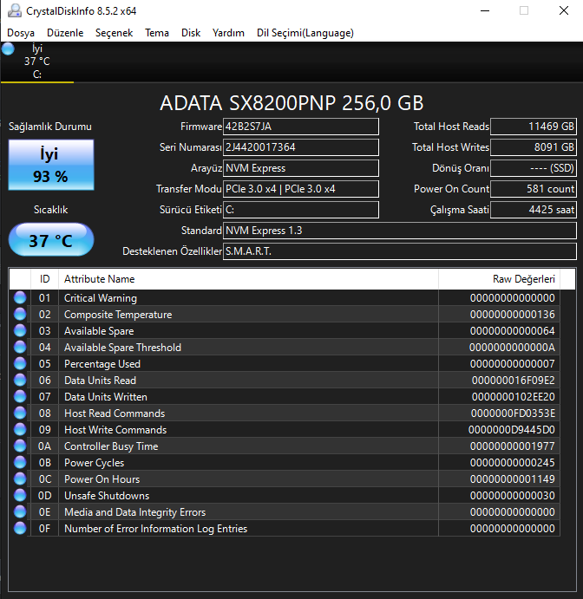Open the Seçenek menu
Image resolution: width=583 pixels, height=599 pixels.
click(x=114, y=33)
